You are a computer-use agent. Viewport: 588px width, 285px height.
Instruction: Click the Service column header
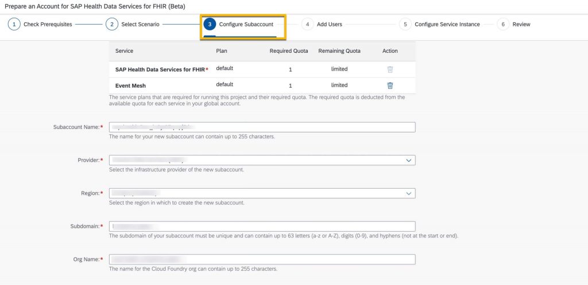[x=124, y=51]
